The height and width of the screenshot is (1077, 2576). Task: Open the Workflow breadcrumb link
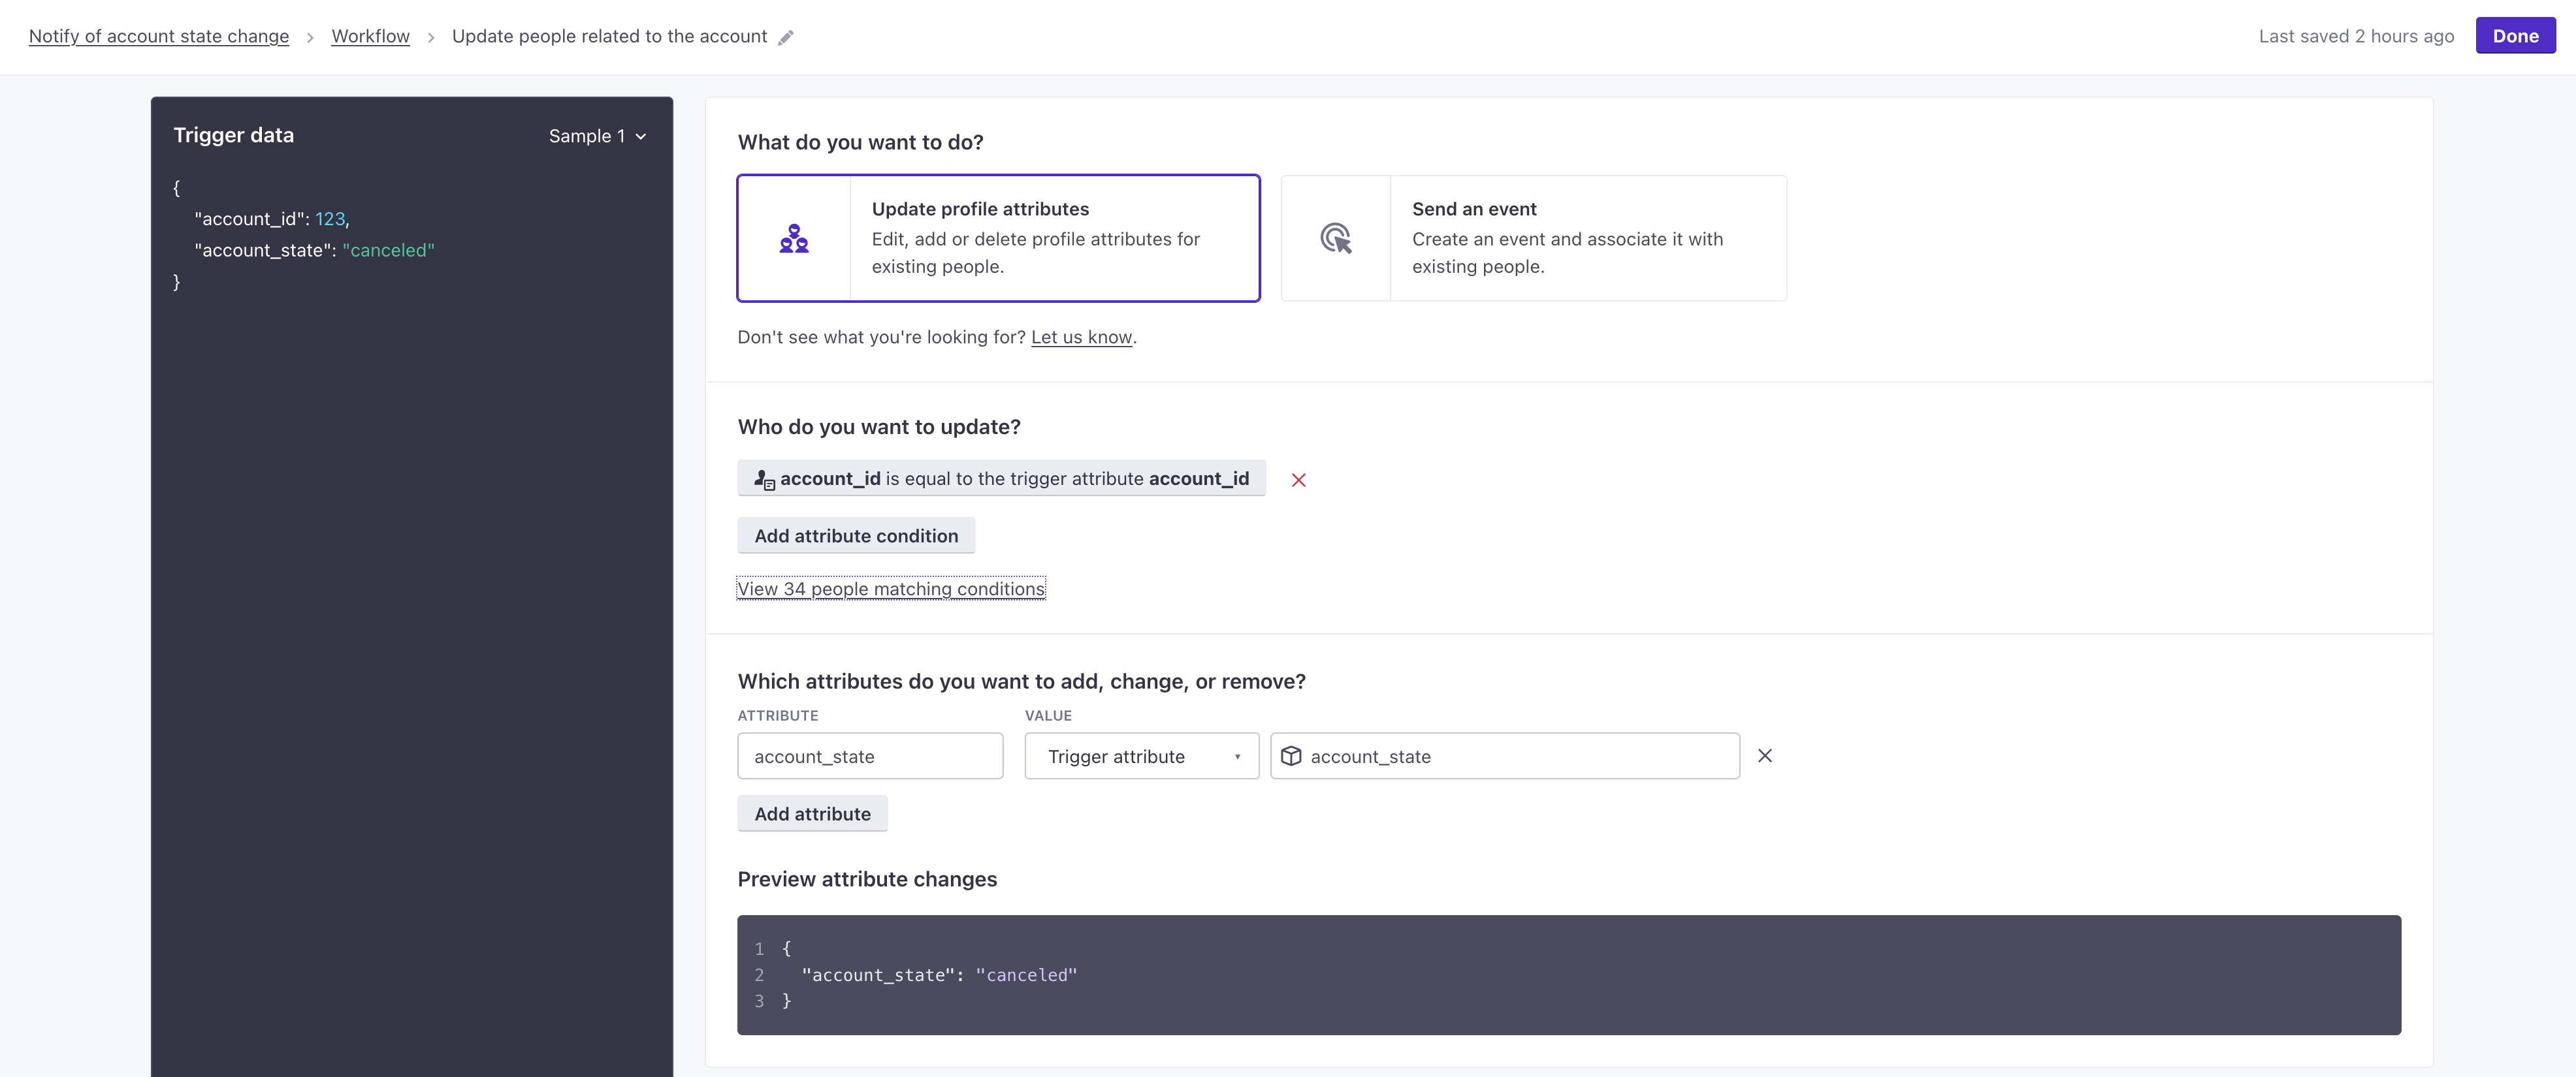click(x=370, y=36)
